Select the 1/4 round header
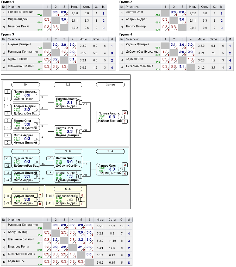 (x=26, y=85)
